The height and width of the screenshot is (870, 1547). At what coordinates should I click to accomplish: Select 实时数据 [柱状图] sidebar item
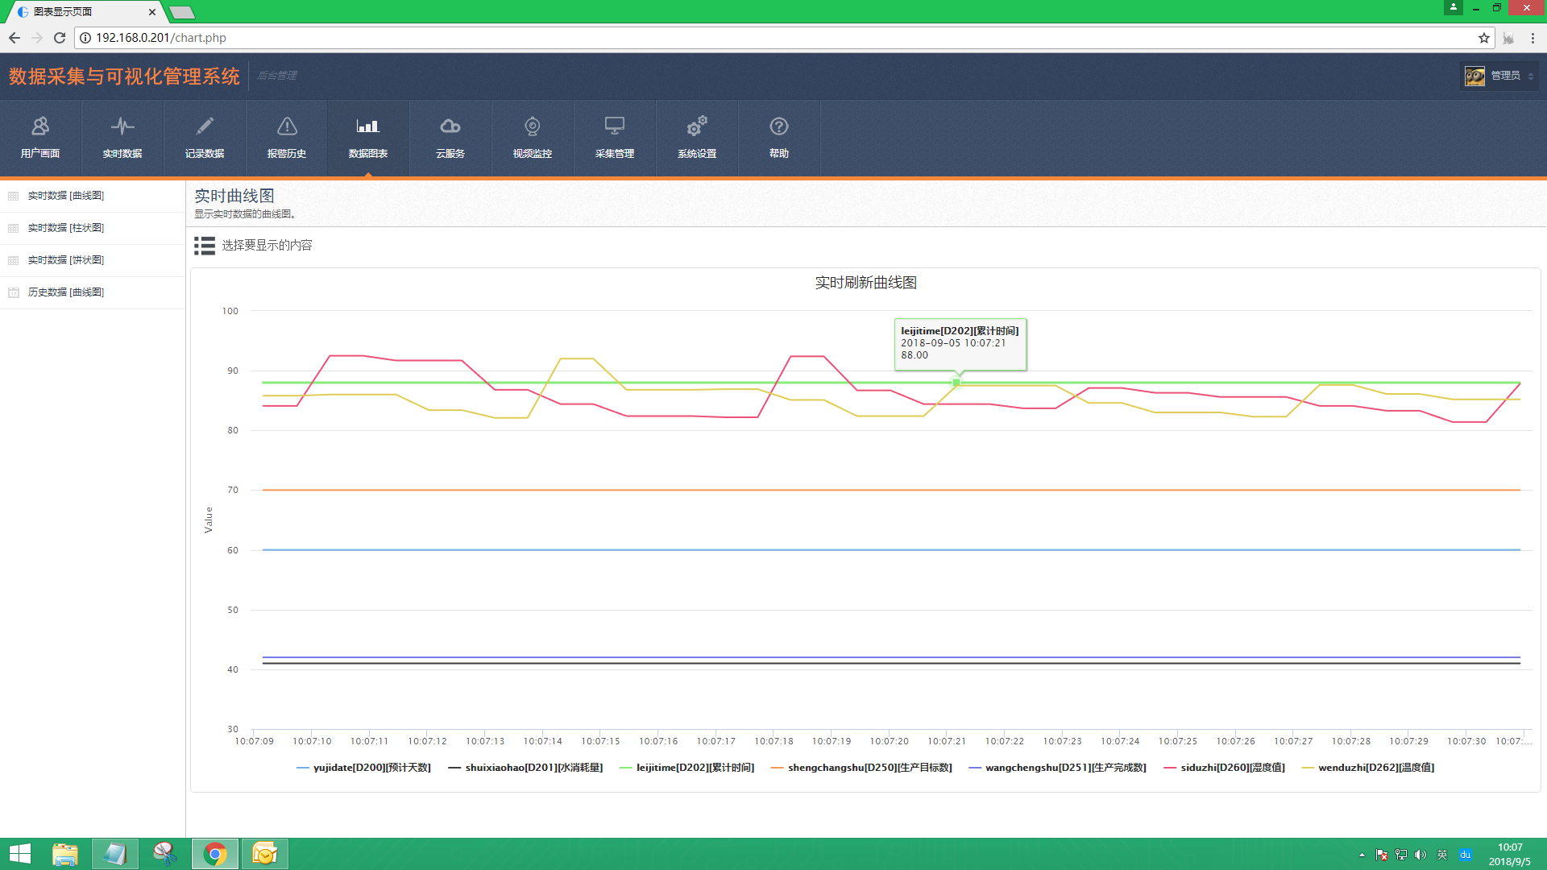(66, 228)
